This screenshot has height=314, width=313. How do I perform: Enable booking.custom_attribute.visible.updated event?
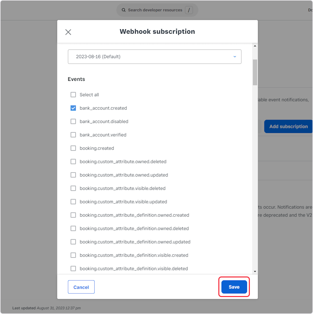[73, 202]
